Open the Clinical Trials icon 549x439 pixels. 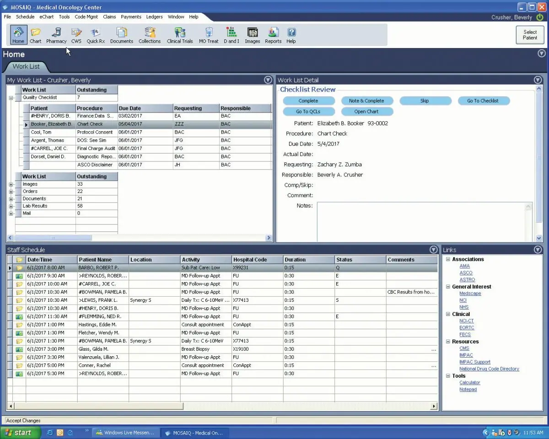[x=179, y=34]
